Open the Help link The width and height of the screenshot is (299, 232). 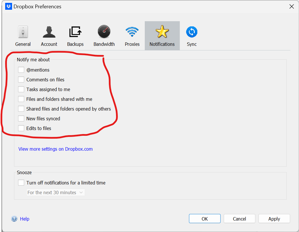click(25, 219)
